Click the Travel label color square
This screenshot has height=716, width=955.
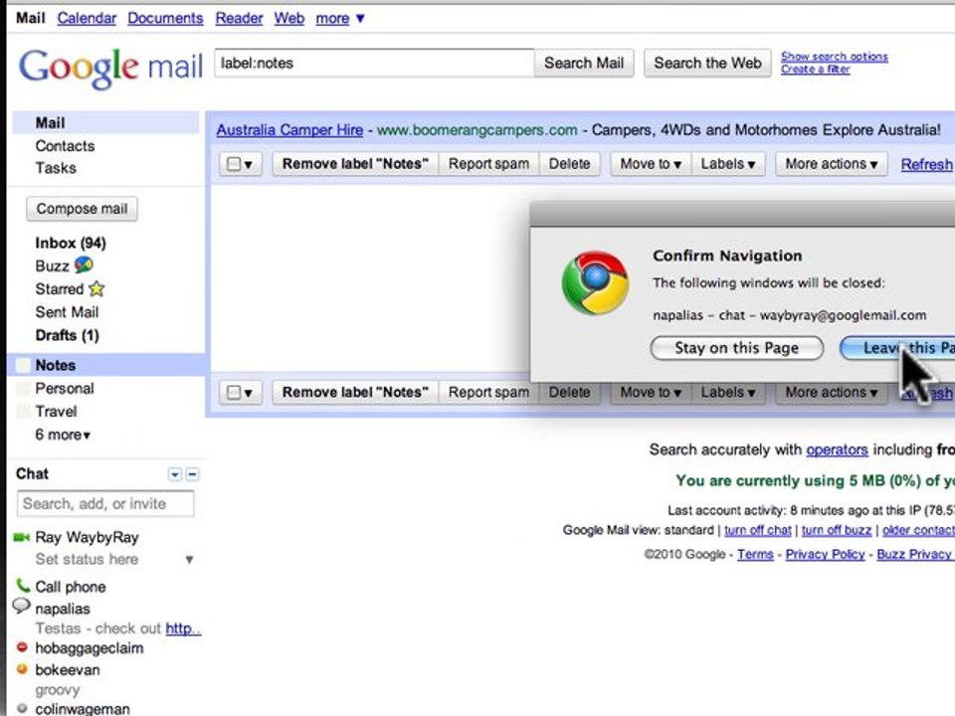[23, 412]
